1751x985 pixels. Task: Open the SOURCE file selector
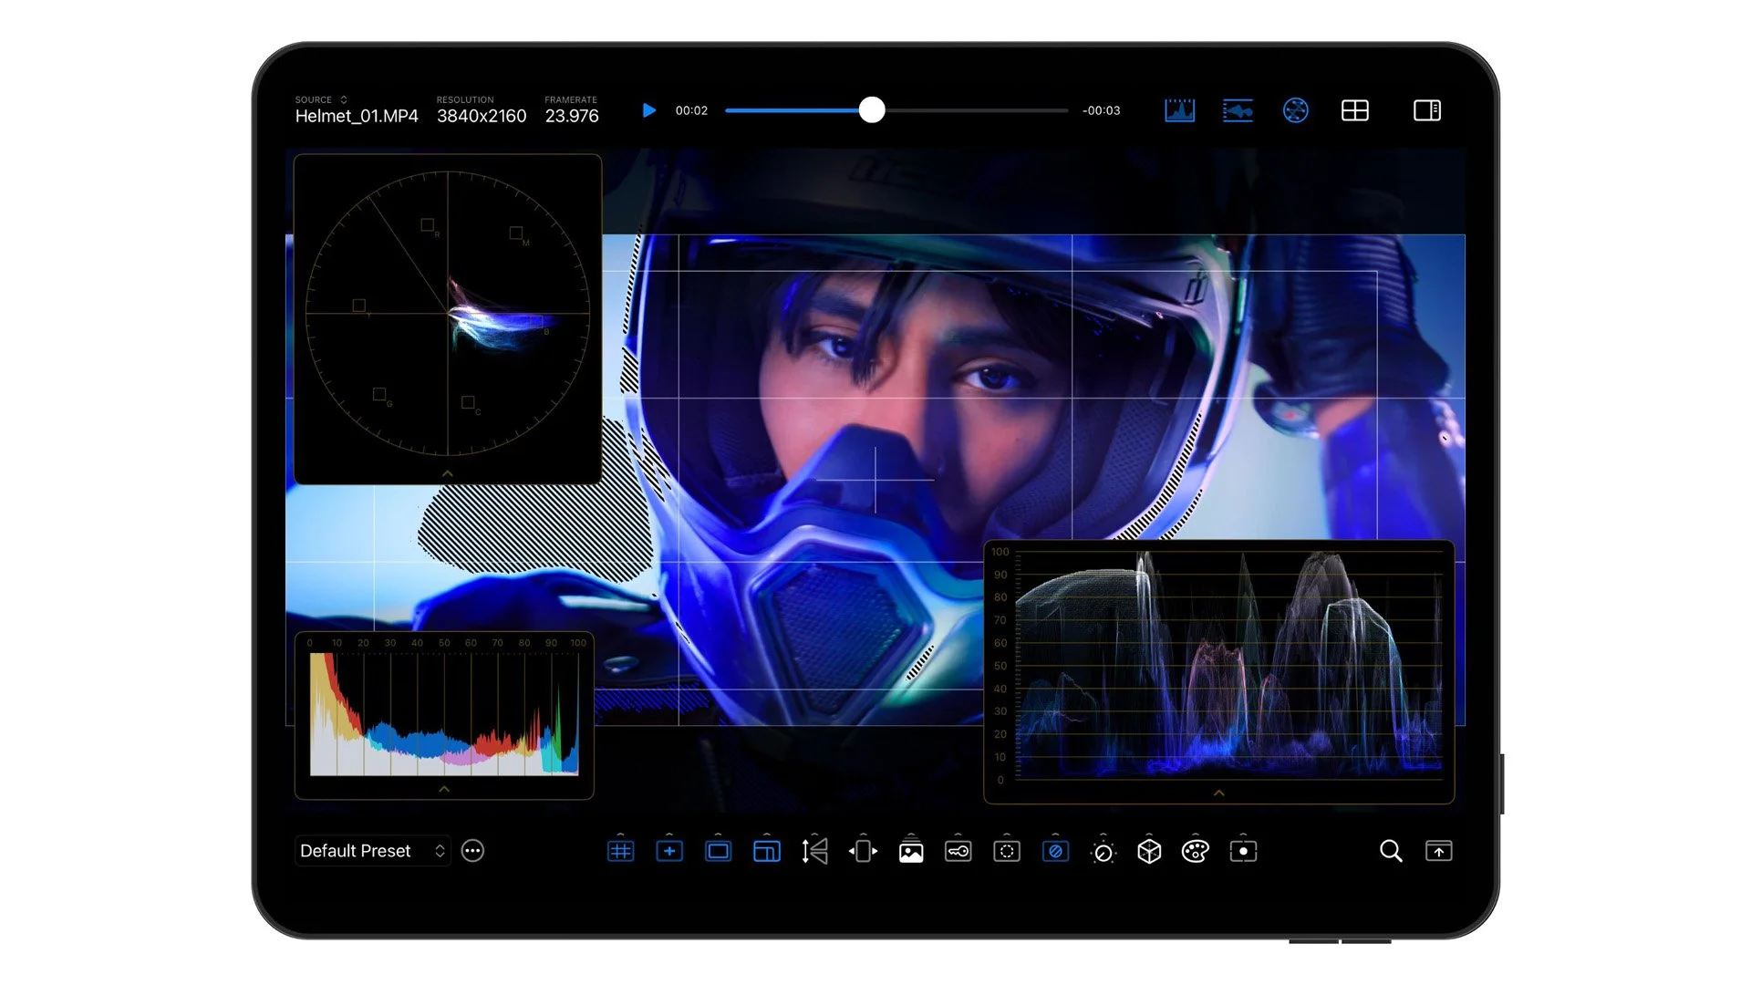343,99
